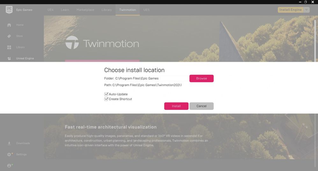This screenshot has height=171, width=318.
Task: Browse for an install folder
Action: point(201,78)
